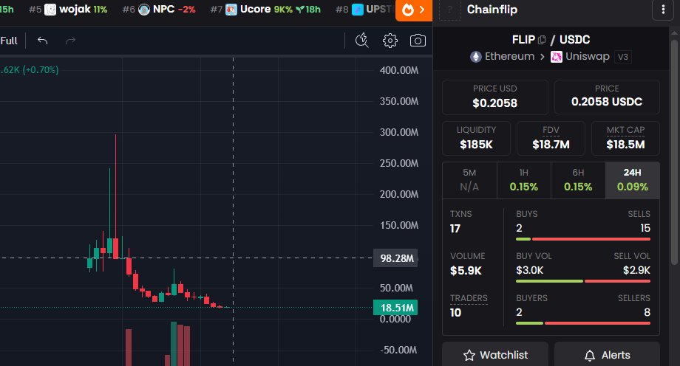
Task: Click the PRICE USD $0.2058 box
Action: (494, 97)
